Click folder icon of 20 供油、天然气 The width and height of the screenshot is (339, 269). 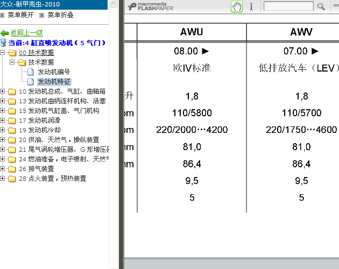(x=12, y=140)
